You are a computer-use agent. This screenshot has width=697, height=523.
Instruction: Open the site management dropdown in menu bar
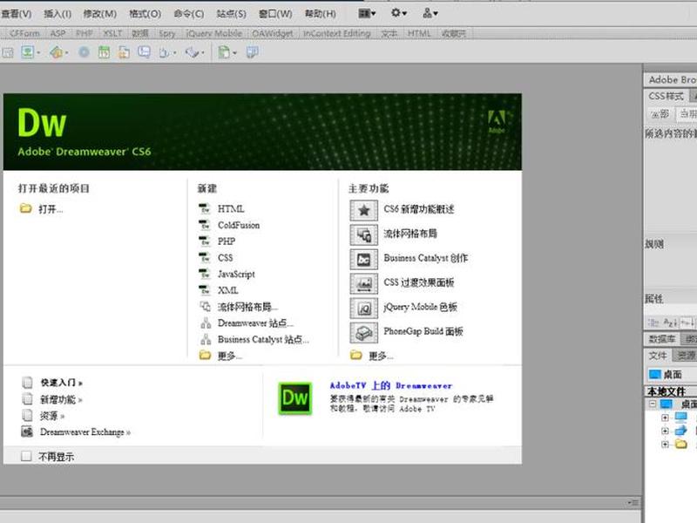(430, 13)
